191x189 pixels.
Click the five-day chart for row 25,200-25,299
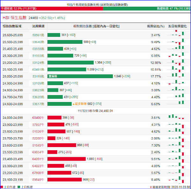176,62
